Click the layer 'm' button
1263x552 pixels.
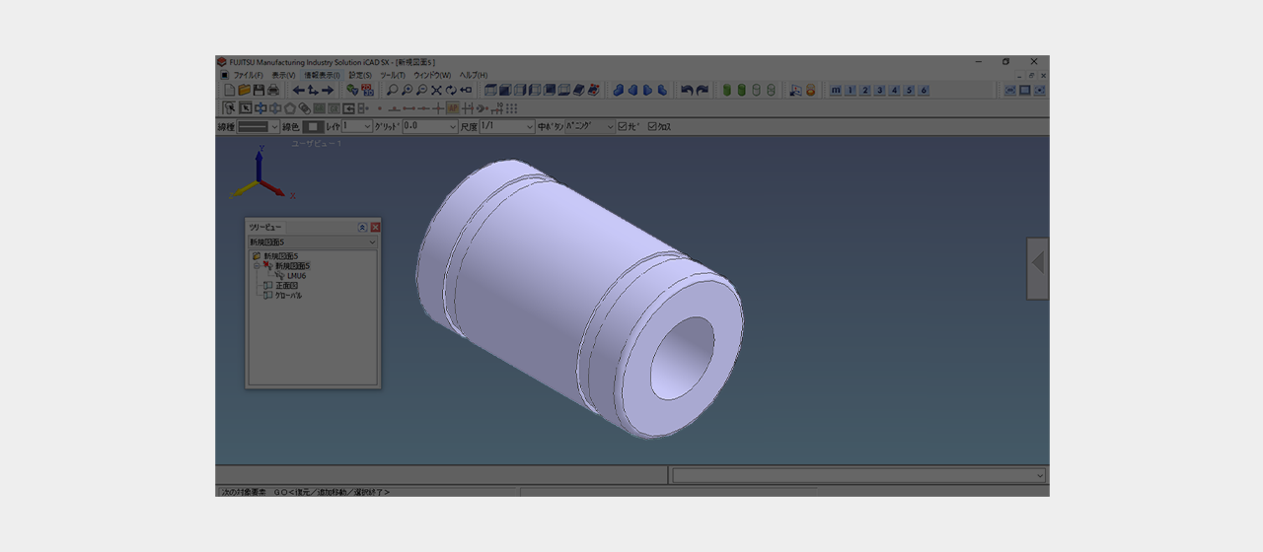[x=836, y=91]
